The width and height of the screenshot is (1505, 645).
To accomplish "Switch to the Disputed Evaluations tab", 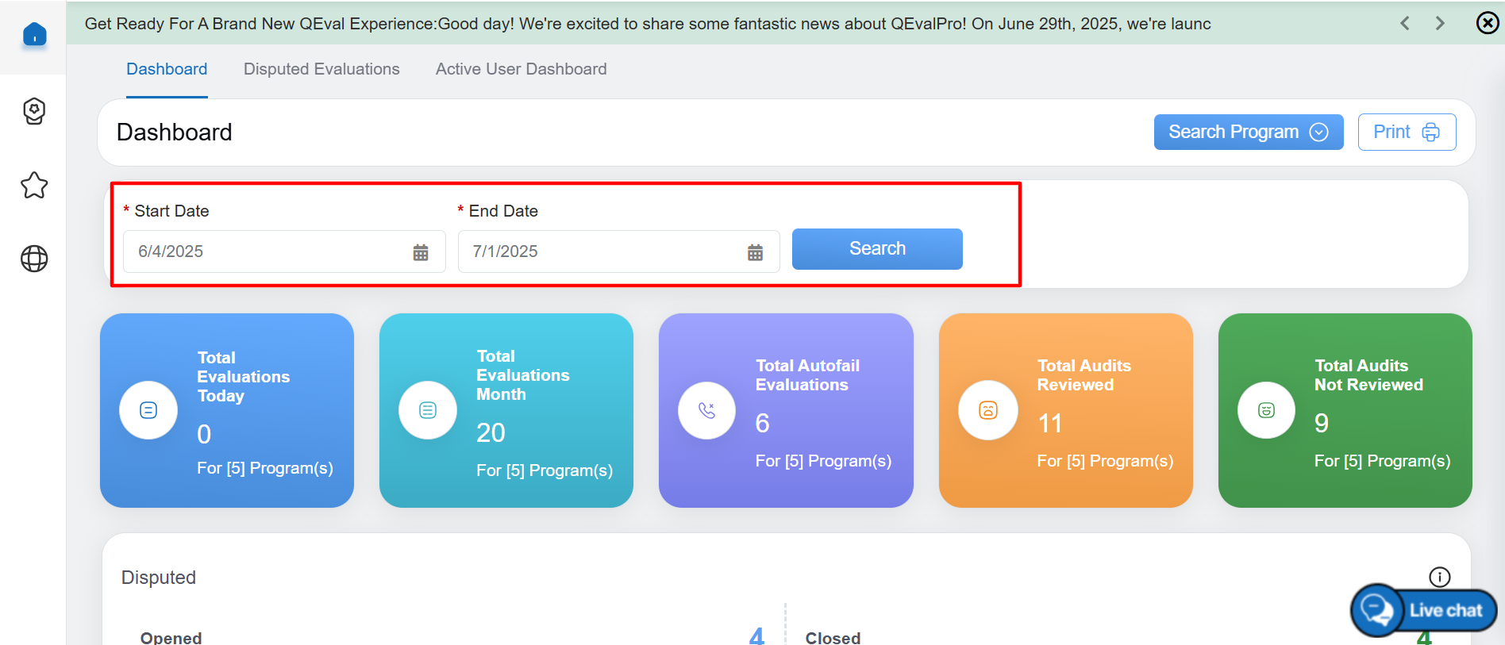I will tap(321, 69).
